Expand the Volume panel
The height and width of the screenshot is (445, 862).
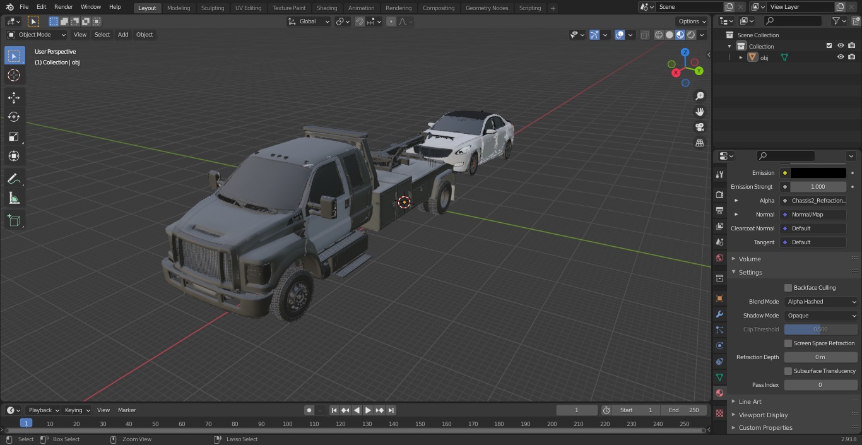pyautogui.click(x=750, y=259)
